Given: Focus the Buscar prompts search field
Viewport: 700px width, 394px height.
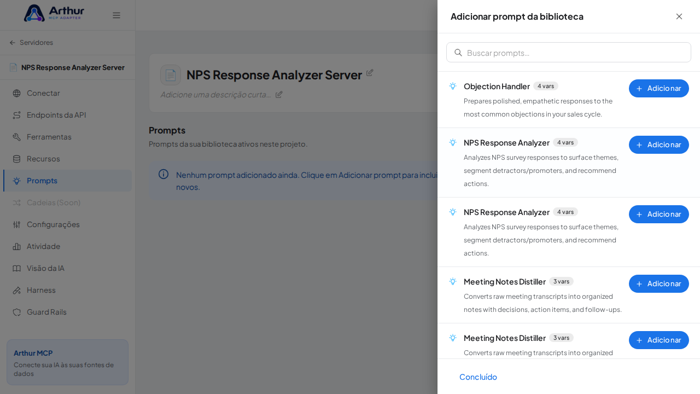Looking at the screenshot, I should click(x=569, y=53).
